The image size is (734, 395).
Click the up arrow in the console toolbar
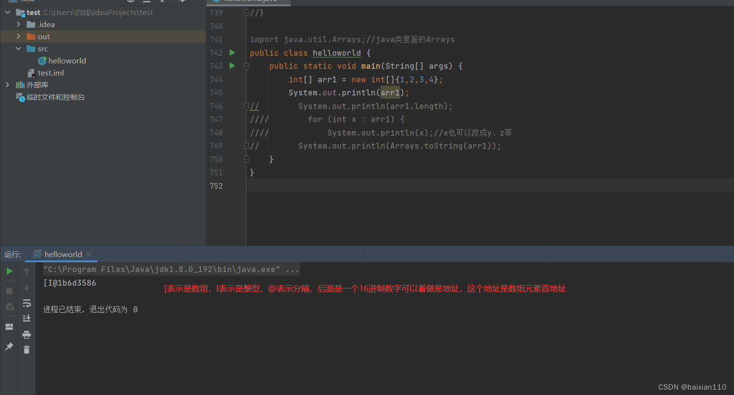coord(27,272)
